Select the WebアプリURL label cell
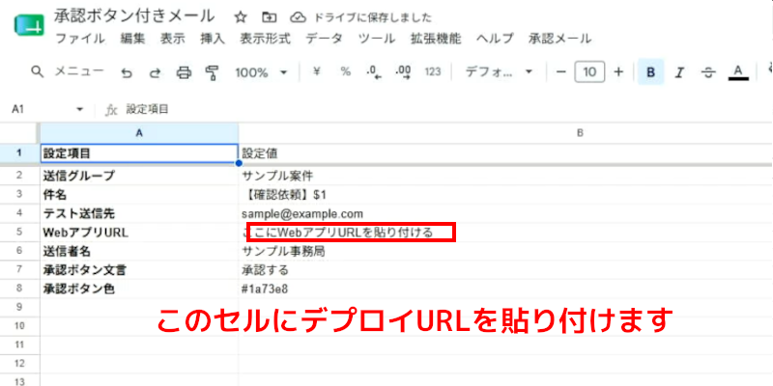The width and height of the screenshot is (773, 386). pos(139,233)
